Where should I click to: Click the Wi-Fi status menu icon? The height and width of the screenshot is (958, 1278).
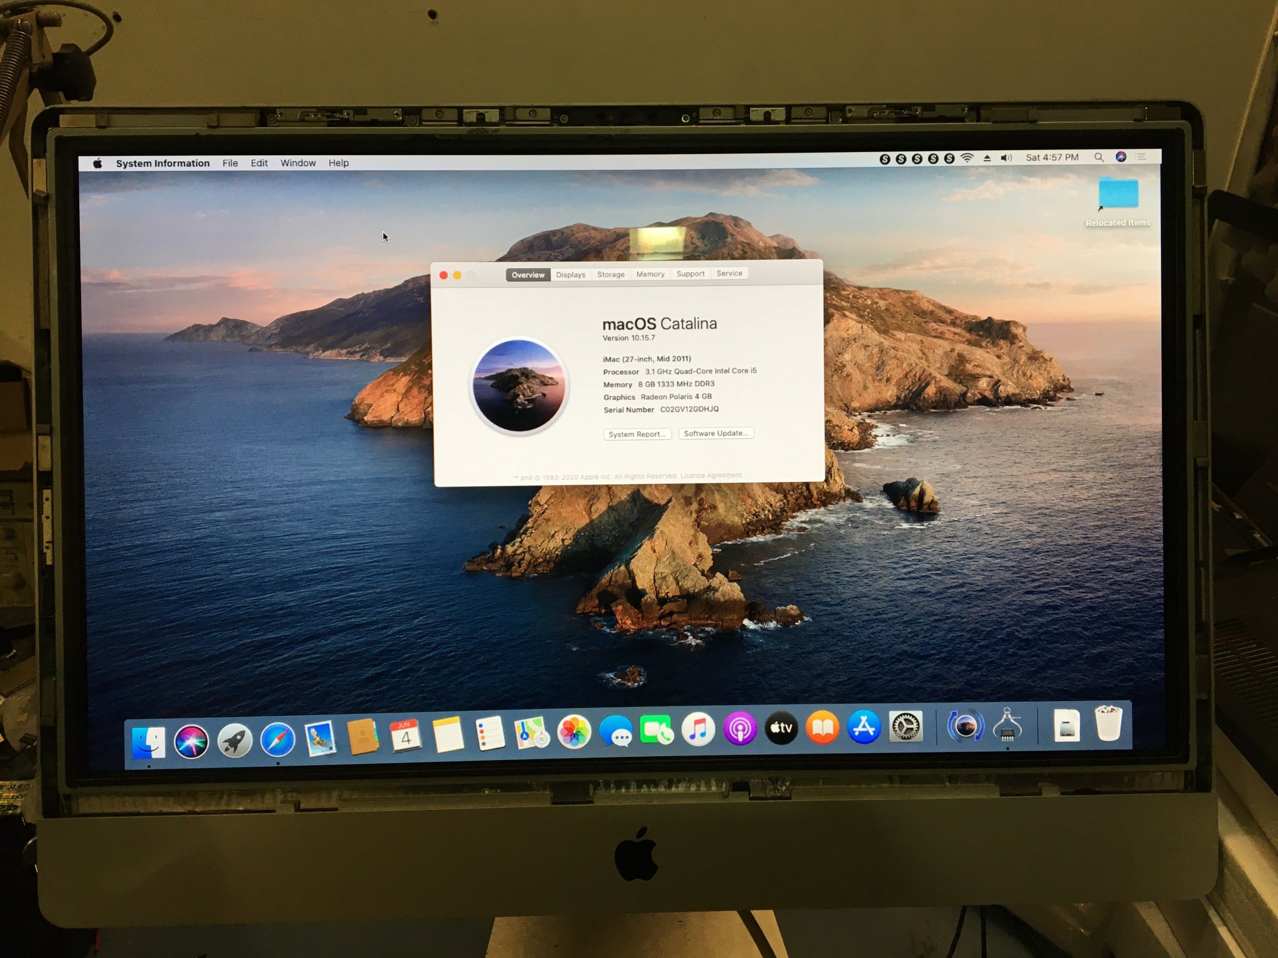967,158
